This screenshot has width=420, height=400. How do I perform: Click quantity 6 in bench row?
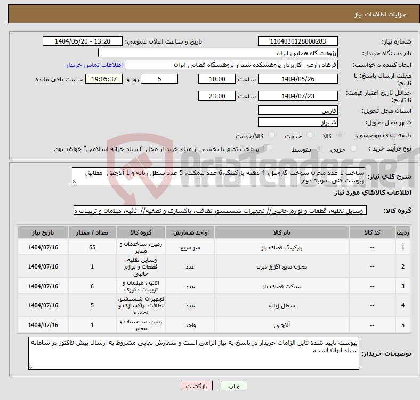pyautogui.click(x=92, y=286)
